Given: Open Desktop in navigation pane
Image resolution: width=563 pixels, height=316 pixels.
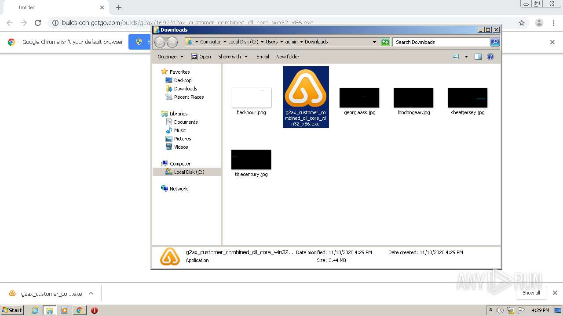Looking at the screenshot, I should click(179, 80).
